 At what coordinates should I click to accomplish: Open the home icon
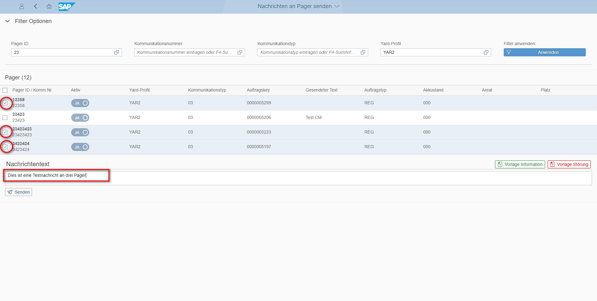49,6
